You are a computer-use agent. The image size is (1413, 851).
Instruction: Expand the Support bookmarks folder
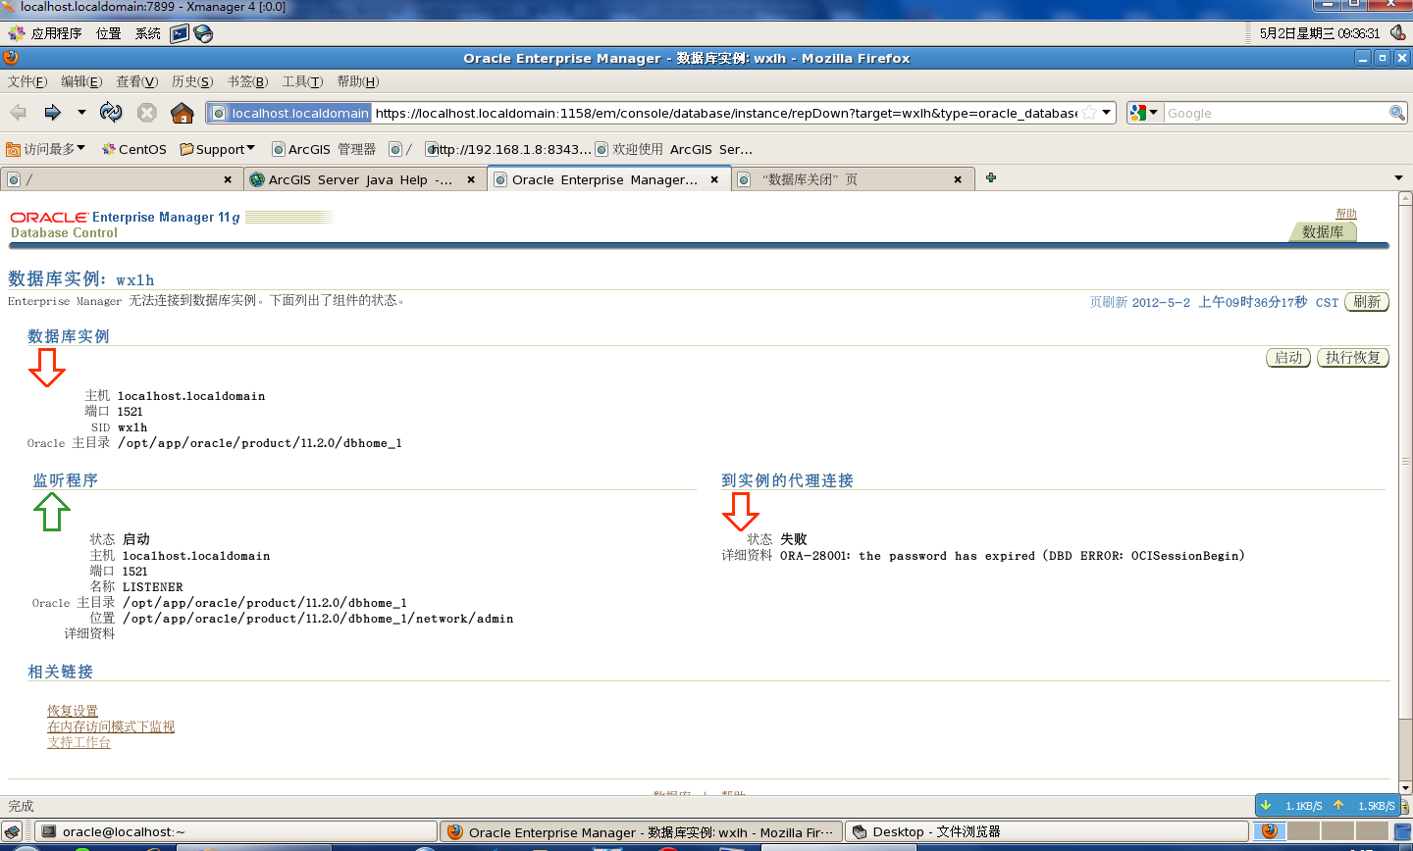217,149
